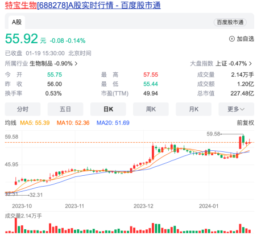
Task: Click the 成交量2.14万手 volume chart label
Action: click(23, 216)
